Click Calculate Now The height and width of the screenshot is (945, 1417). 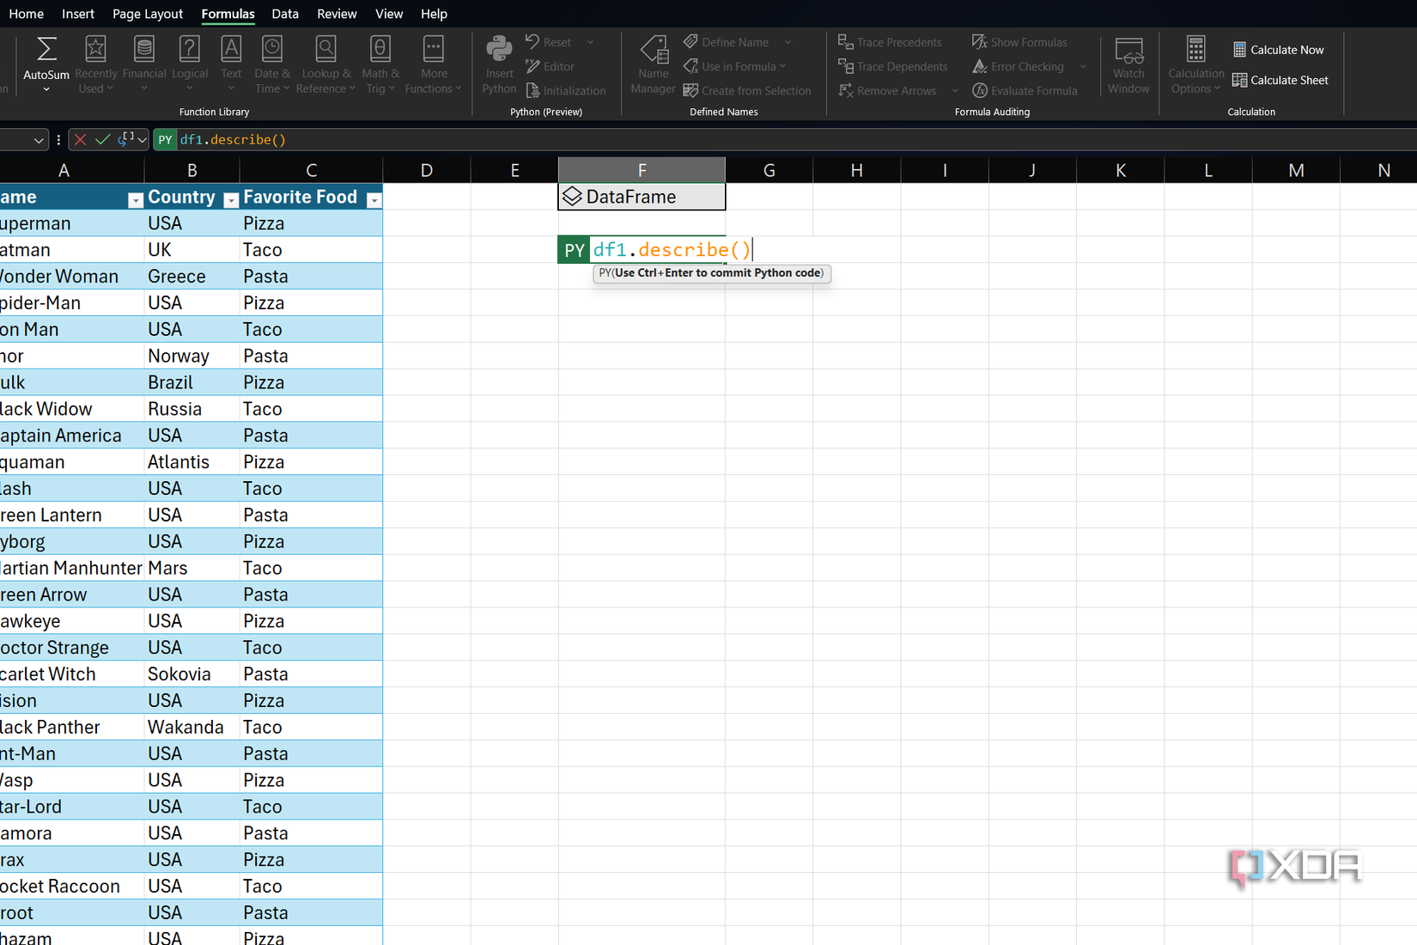(x=1279, y=49)
